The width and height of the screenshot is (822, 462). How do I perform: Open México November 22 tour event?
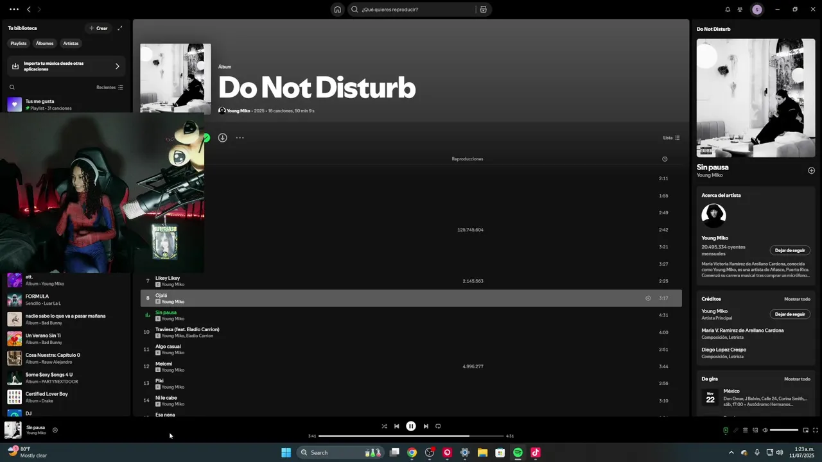coord(755,398)
